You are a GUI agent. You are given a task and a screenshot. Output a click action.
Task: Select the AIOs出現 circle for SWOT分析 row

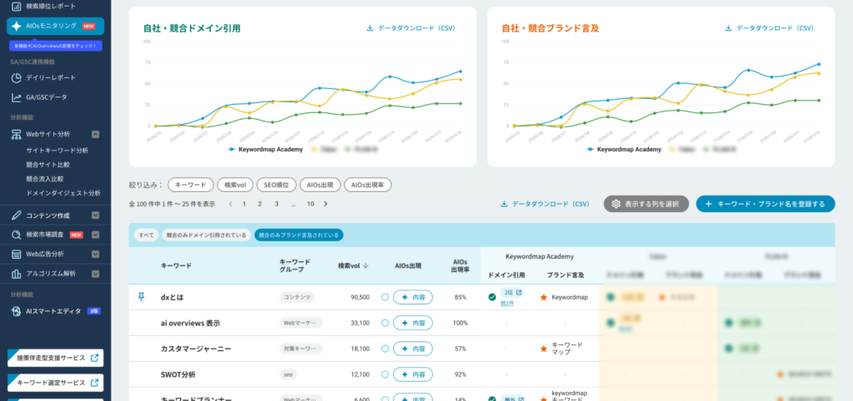(x=385, y=374)
